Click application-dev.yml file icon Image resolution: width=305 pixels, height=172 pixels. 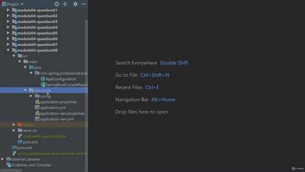(37, 119)
